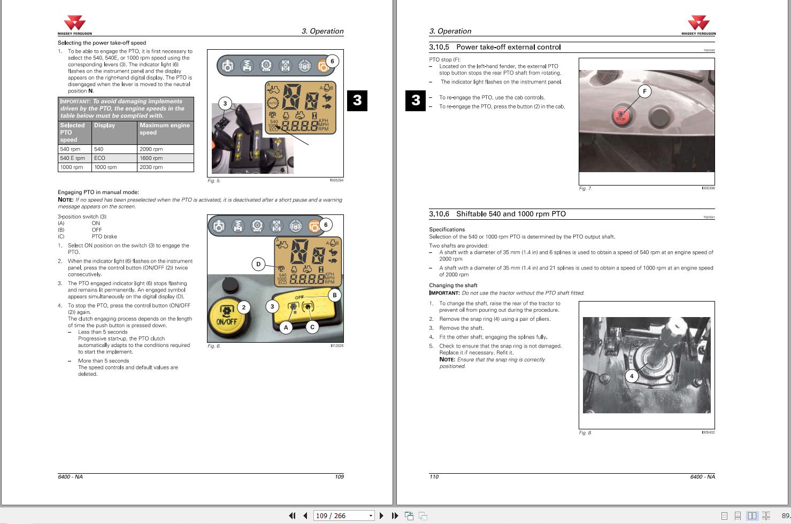Click the '1600 rpm' table cell
Screen dimensions: 791x524
(x=165, y=158)
